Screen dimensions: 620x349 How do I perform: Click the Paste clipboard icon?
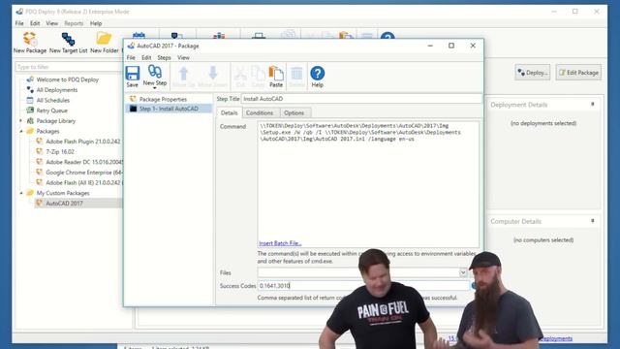(276, 77)
